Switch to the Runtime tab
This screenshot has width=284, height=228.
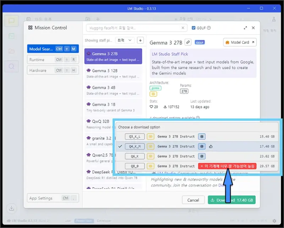(53, 59)
